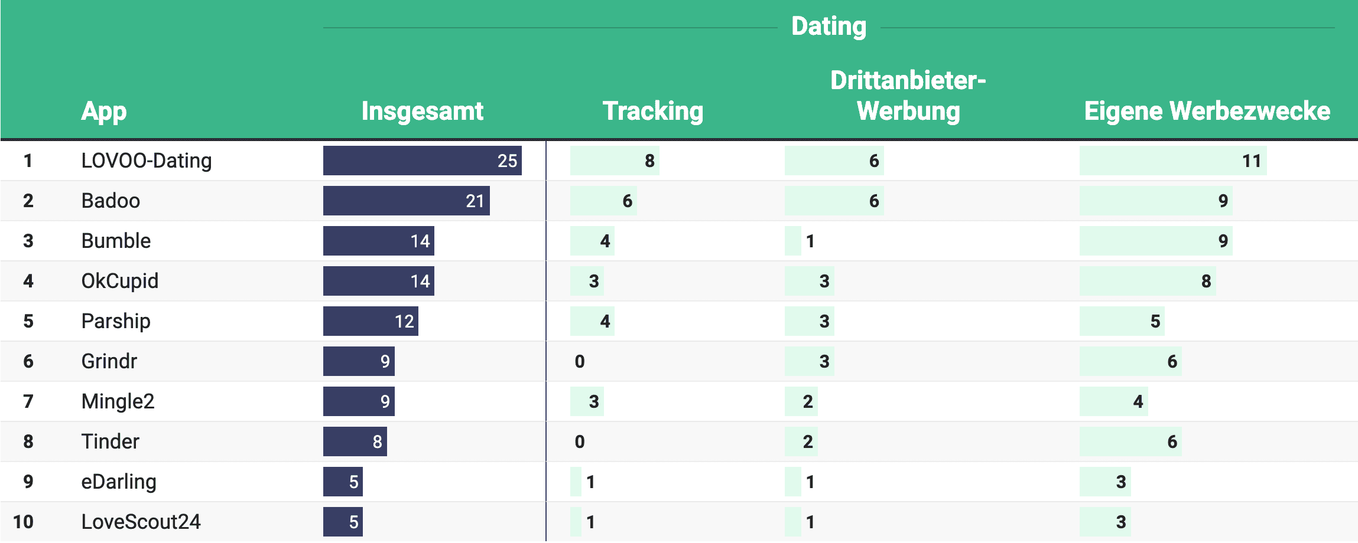Click the Drittanbieter-Werbung column header
This screenshot has height=543, width=1358.
(x=908, y=96)
